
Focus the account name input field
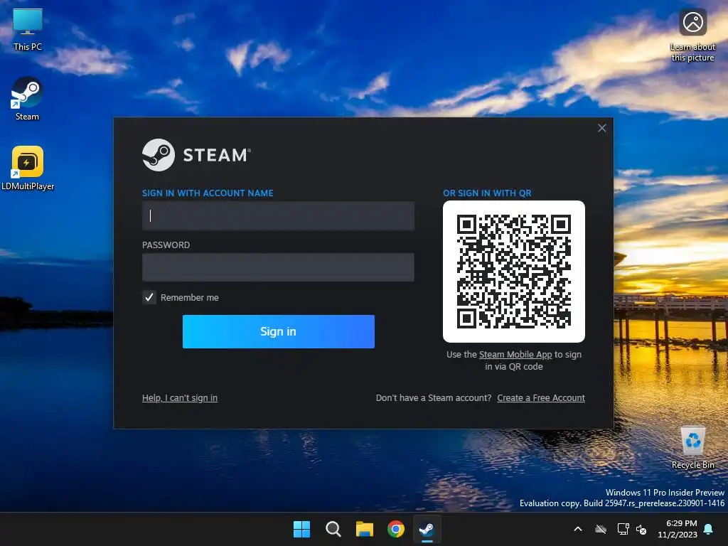coord(278,215)
